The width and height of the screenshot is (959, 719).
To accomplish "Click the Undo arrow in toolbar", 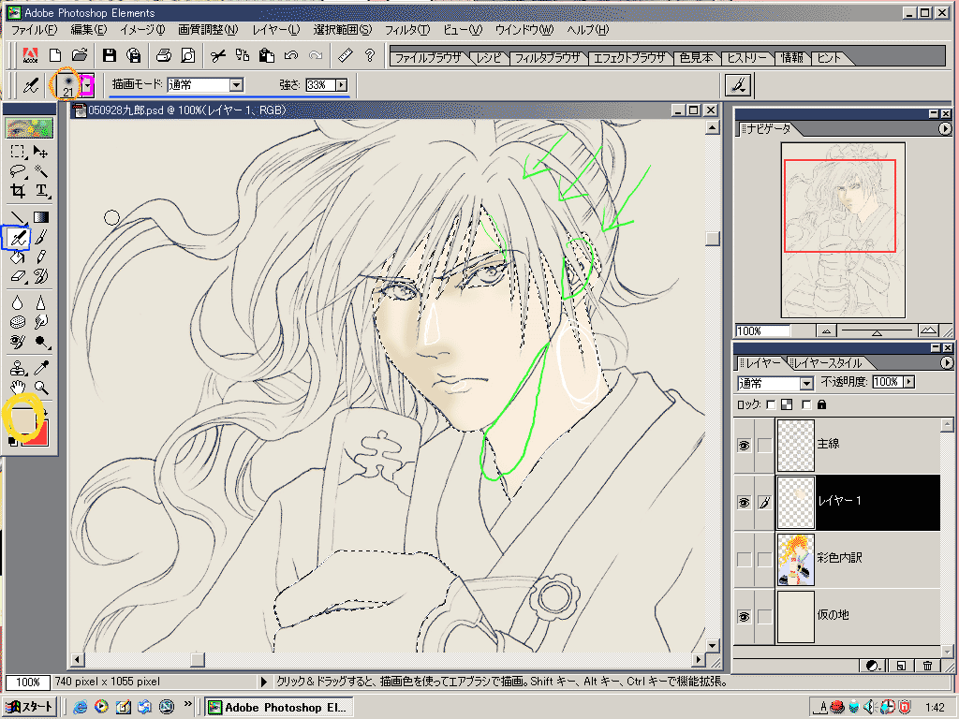I will click(x=291, y=55).
